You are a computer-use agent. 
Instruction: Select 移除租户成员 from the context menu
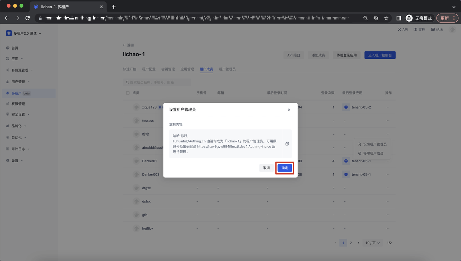(373, 153)
